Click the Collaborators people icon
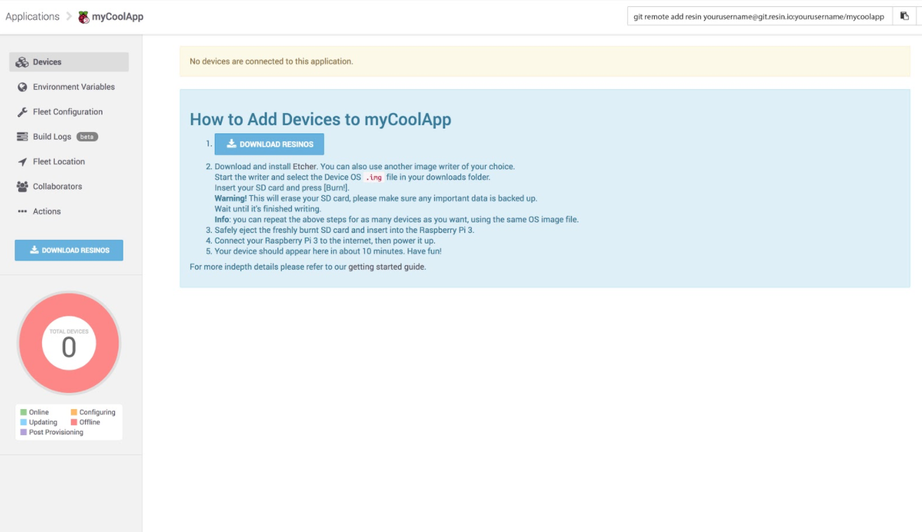922x532 pixels. pos(22,187)
